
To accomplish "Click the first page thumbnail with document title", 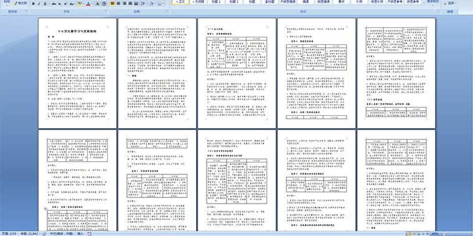I will coord(78,73).
